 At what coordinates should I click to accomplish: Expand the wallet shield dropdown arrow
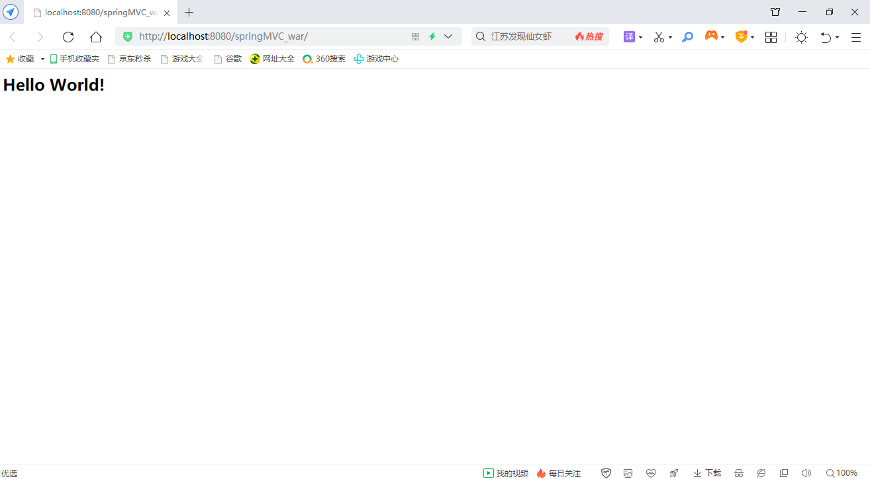pos(752,38)
